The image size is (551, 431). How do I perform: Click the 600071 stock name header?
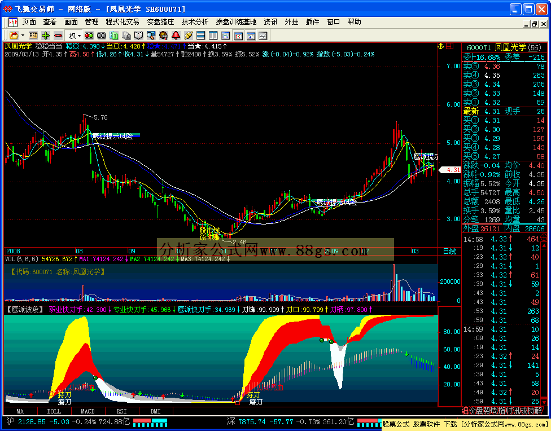point(504,47)
